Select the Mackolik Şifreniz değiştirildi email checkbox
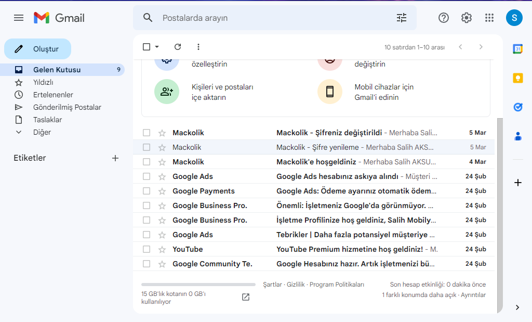 (x=147, y=133)
